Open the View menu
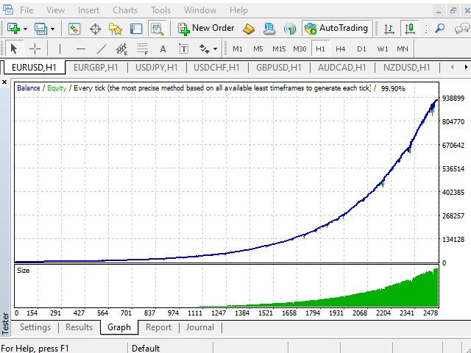The width and height of the screenshot is (471, 353). 55,10
